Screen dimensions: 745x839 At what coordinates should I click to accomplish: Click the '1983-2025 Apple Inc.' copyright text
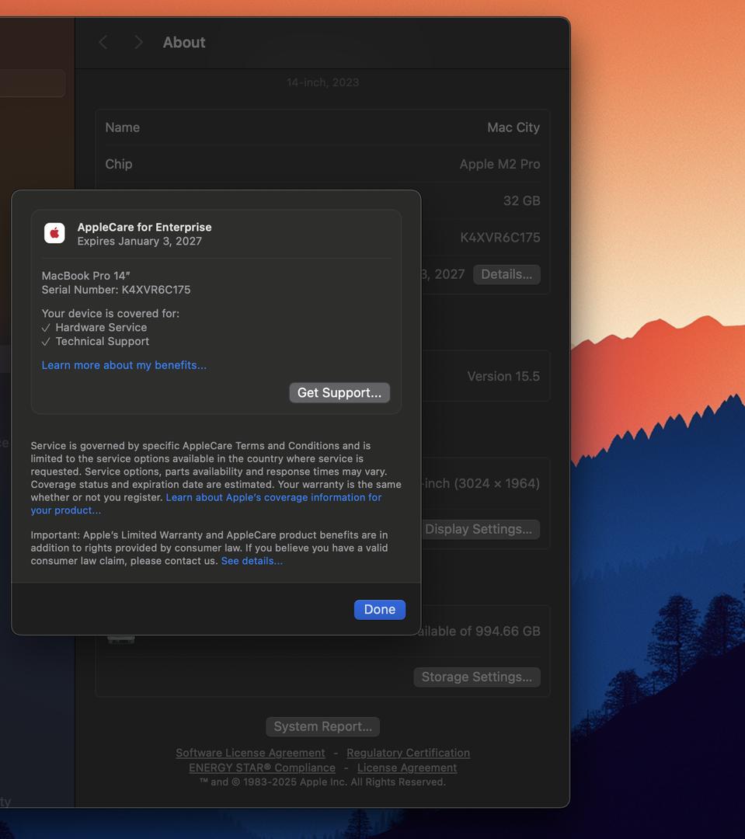(297, 782)
